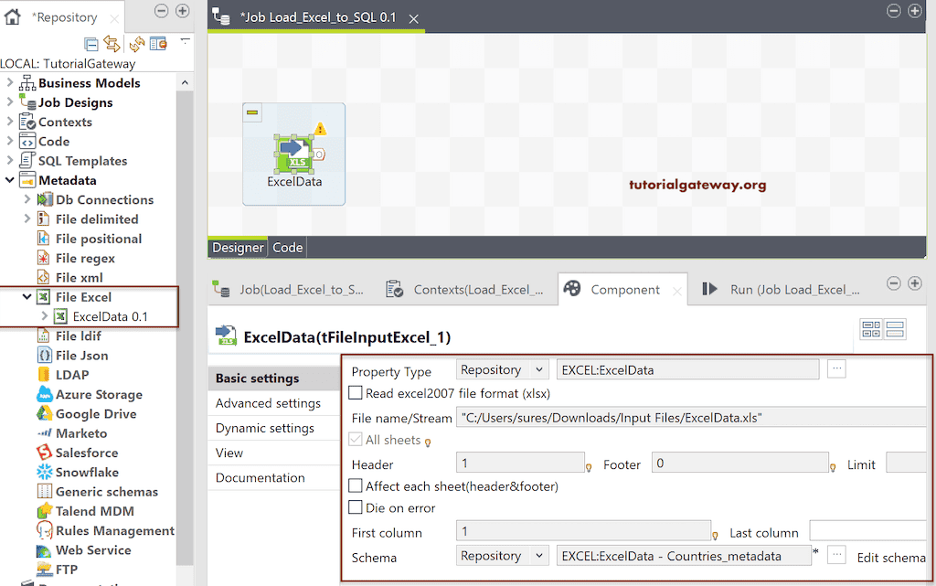Open the Snowflake metadata connection
Image resolution: width=936 pixels, height=586 pixels.
tap(87, 472)
